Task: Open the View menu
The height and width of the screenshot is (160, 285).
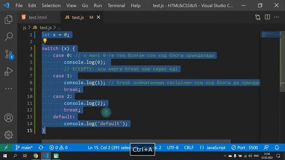Action: [71, 6]
